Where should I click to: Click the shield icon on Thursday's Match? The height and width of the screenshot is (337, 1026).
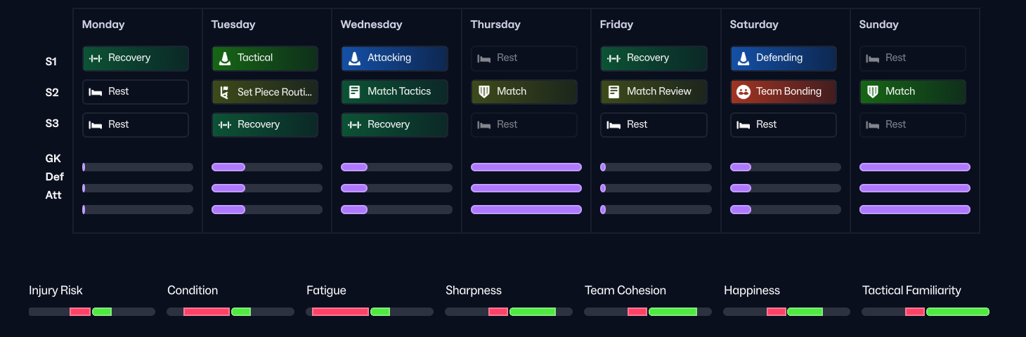[483, 92]
